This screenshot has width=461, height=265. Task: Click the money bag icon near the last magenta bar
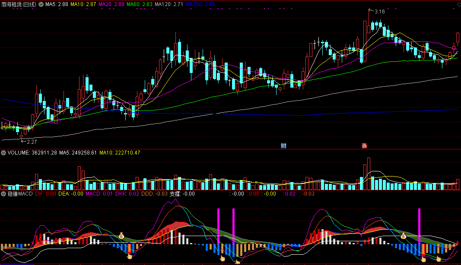pos(404,236)
